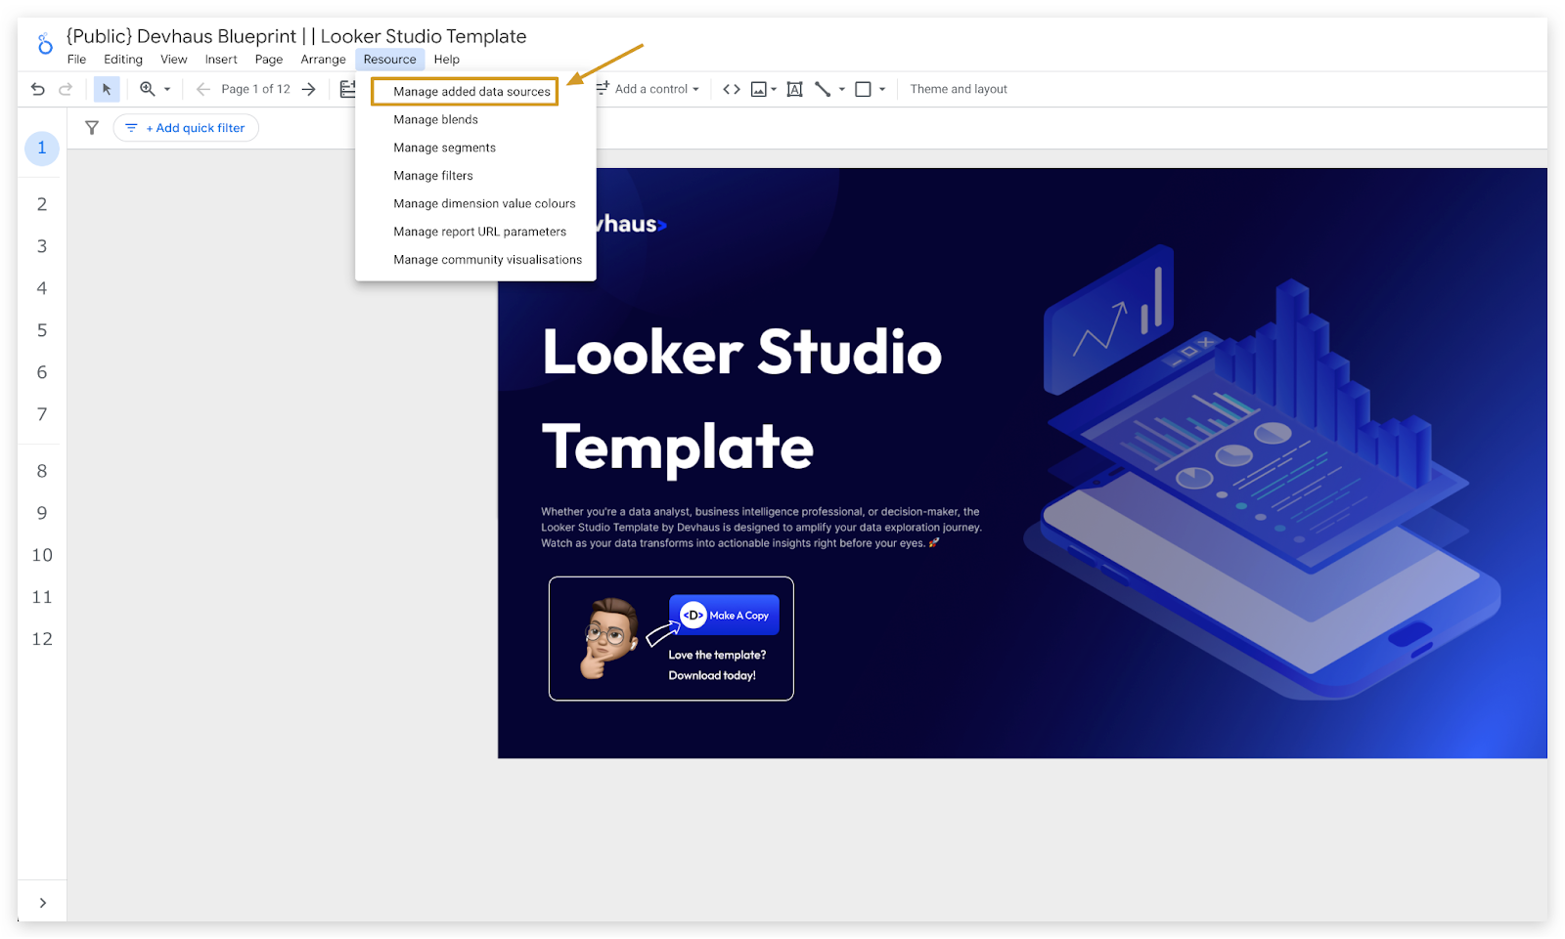
Task: Click the Add data icon in toolbar
Action: click(x=347, y=89)
